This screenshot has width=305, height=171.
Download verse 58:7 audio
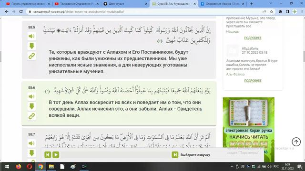pos(31,153)
